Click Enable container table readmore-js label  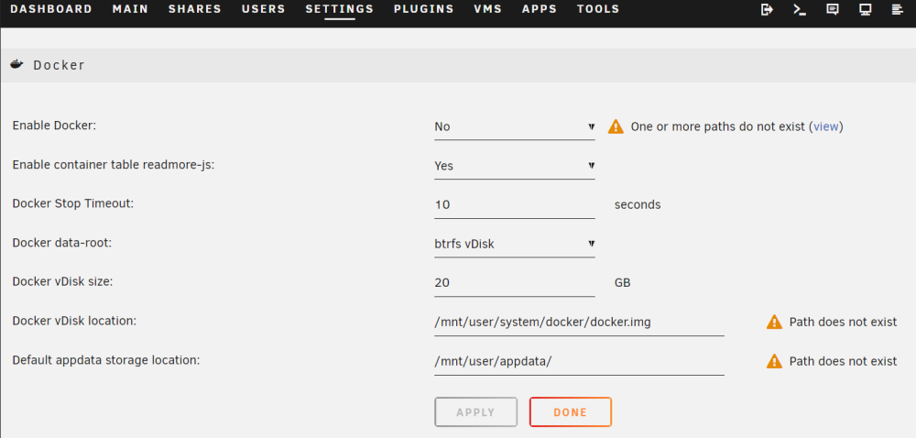(x=114, y=165)
